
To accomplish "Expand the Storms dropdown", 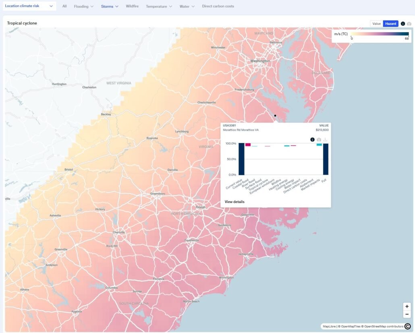I will click(110, 6).
